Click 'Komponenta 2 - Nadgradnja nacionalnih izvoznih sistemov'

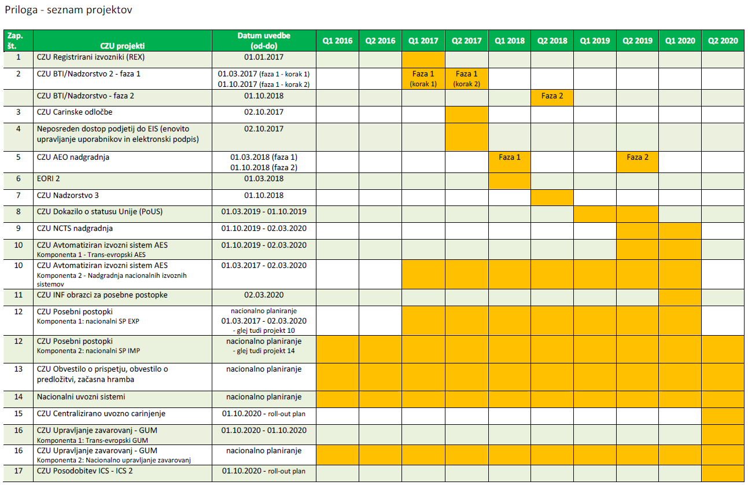pyautogui.click(x=112, y=280)
